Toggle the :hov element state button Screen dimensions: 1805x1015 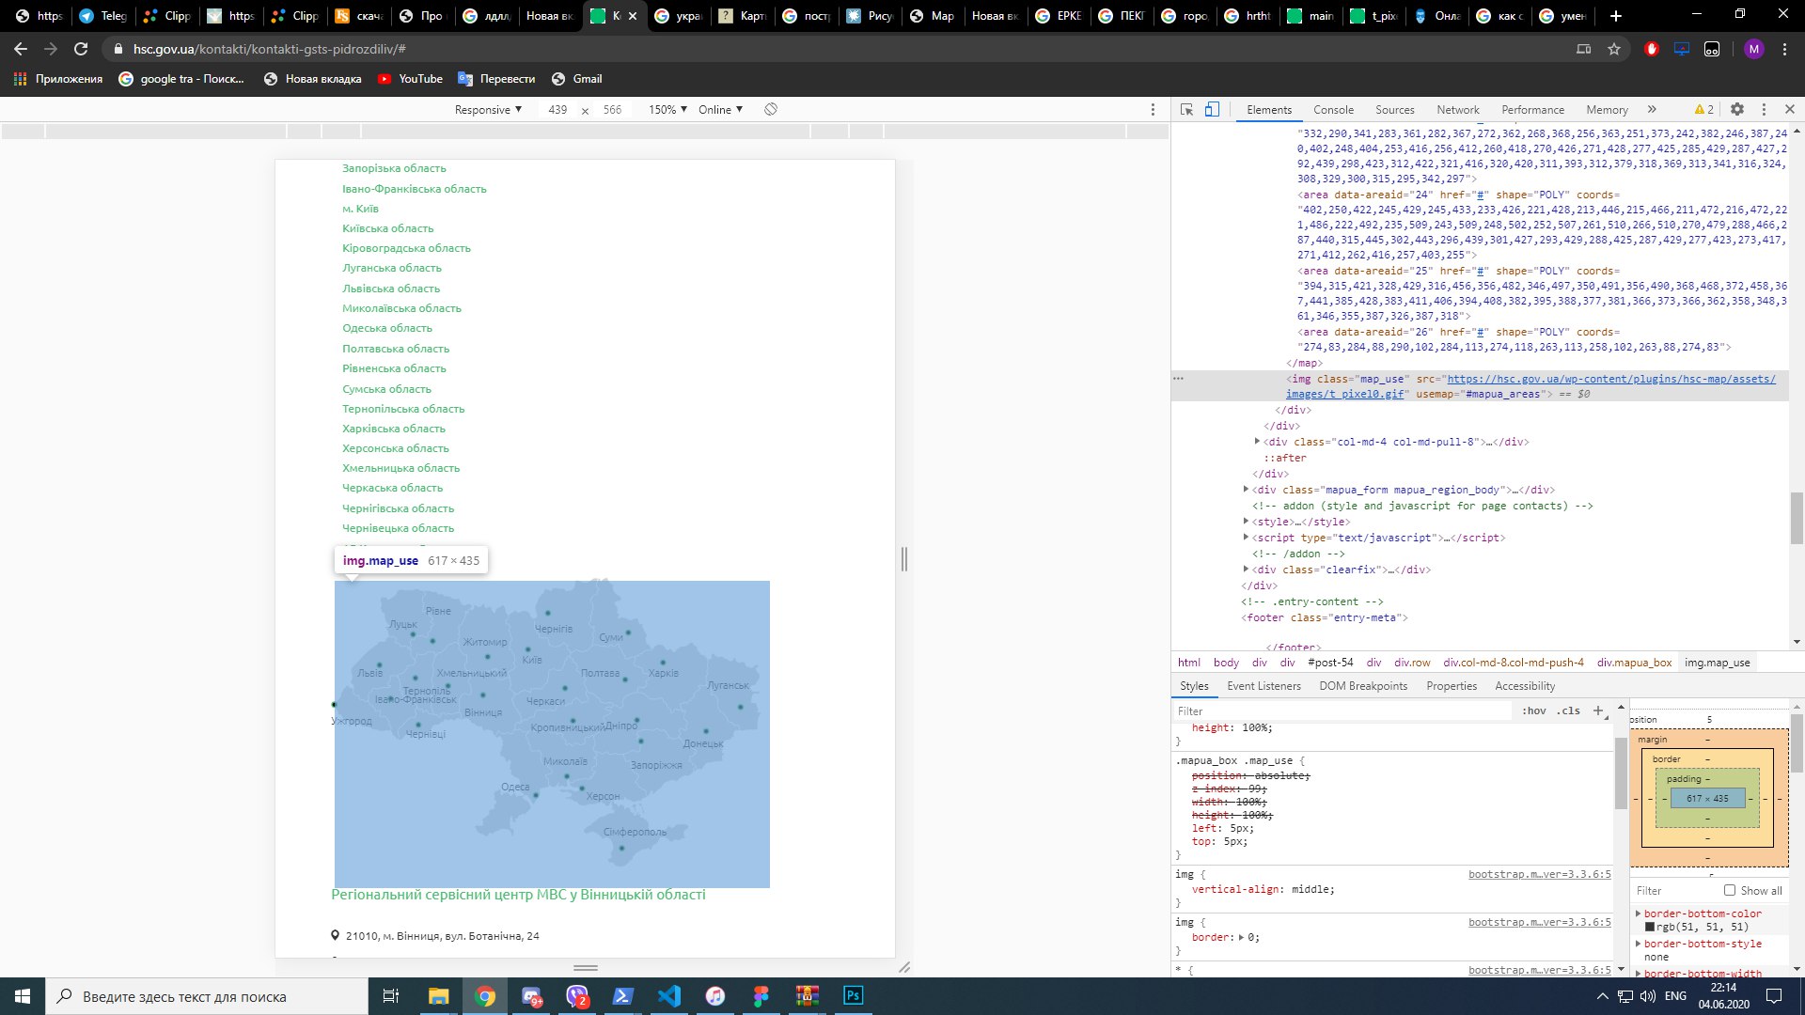click(x=1533, y=710)
